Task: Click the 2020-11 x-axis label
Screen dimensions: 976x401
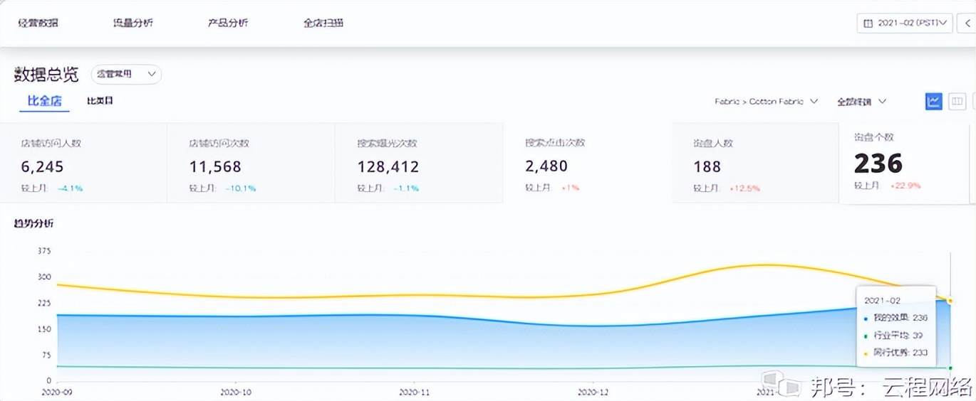Action: [x=414, y=392]
